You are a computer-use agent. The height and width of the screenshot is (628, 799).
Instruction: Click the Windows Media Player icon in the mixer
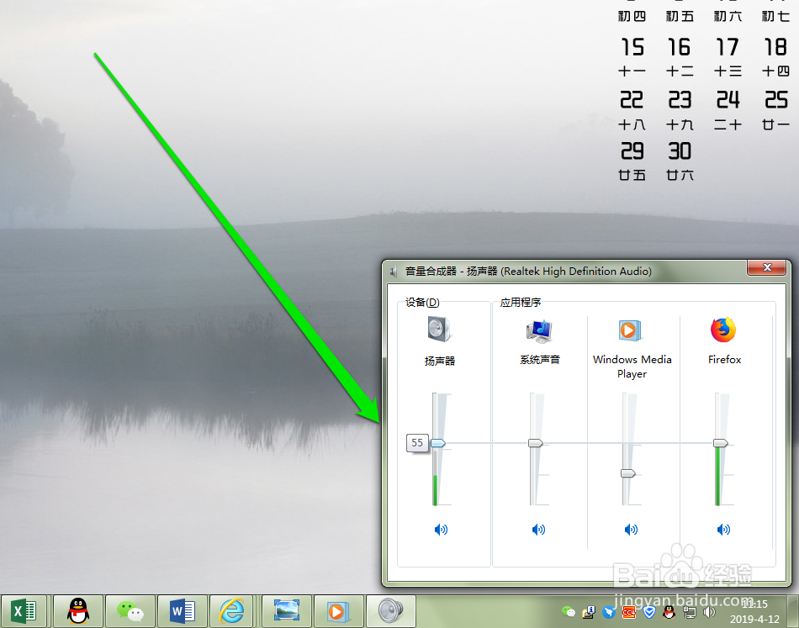tap(630, 330)
